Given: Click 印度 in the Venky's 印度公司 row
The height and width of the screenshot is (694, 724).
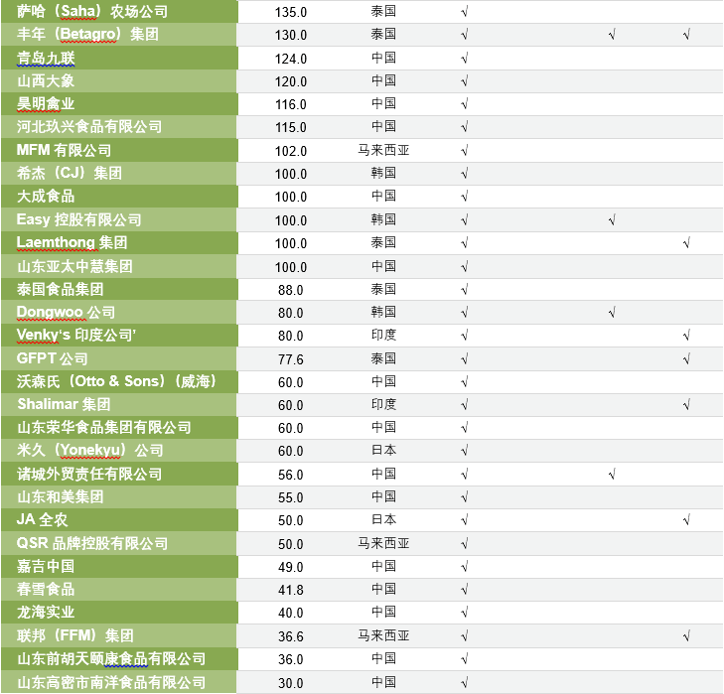Looking at the screenshot, I should click(383, 335).
